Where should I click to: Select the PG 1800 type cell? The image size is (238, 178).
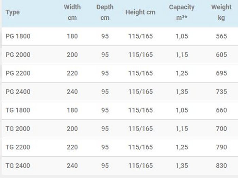point(18,36)
